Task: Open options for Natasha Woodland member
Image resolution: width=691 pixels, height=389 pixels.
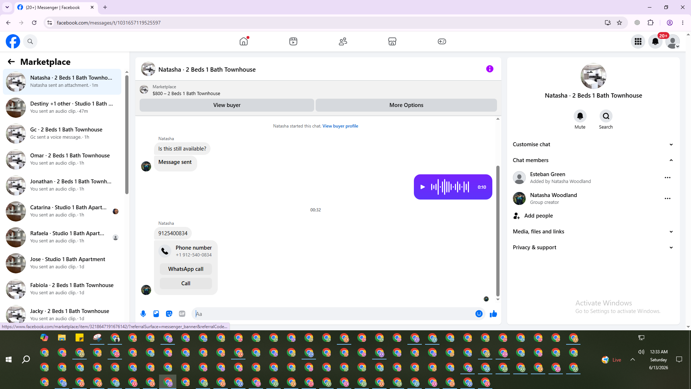Action: tap(668, 198)
